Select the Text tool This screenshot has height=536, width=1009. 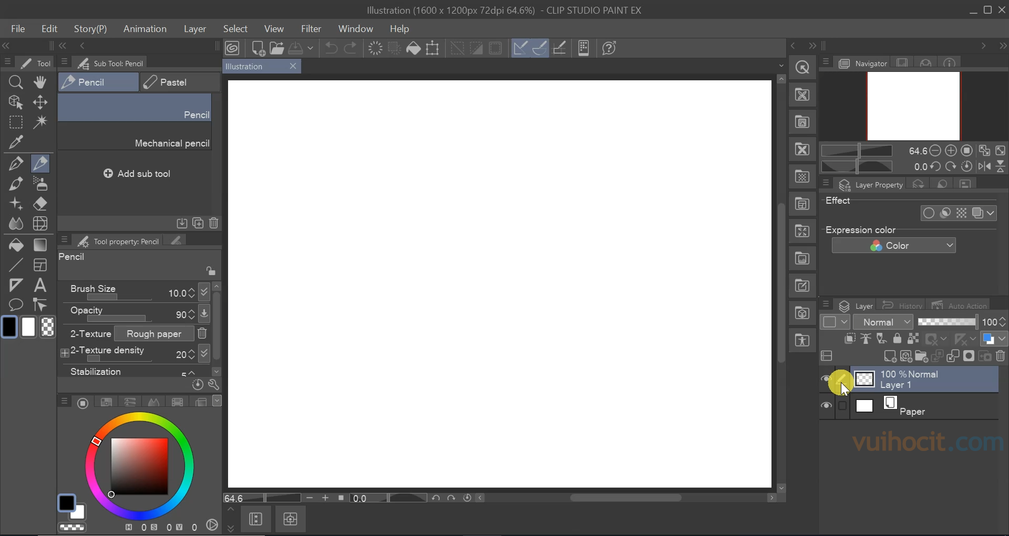40,286
